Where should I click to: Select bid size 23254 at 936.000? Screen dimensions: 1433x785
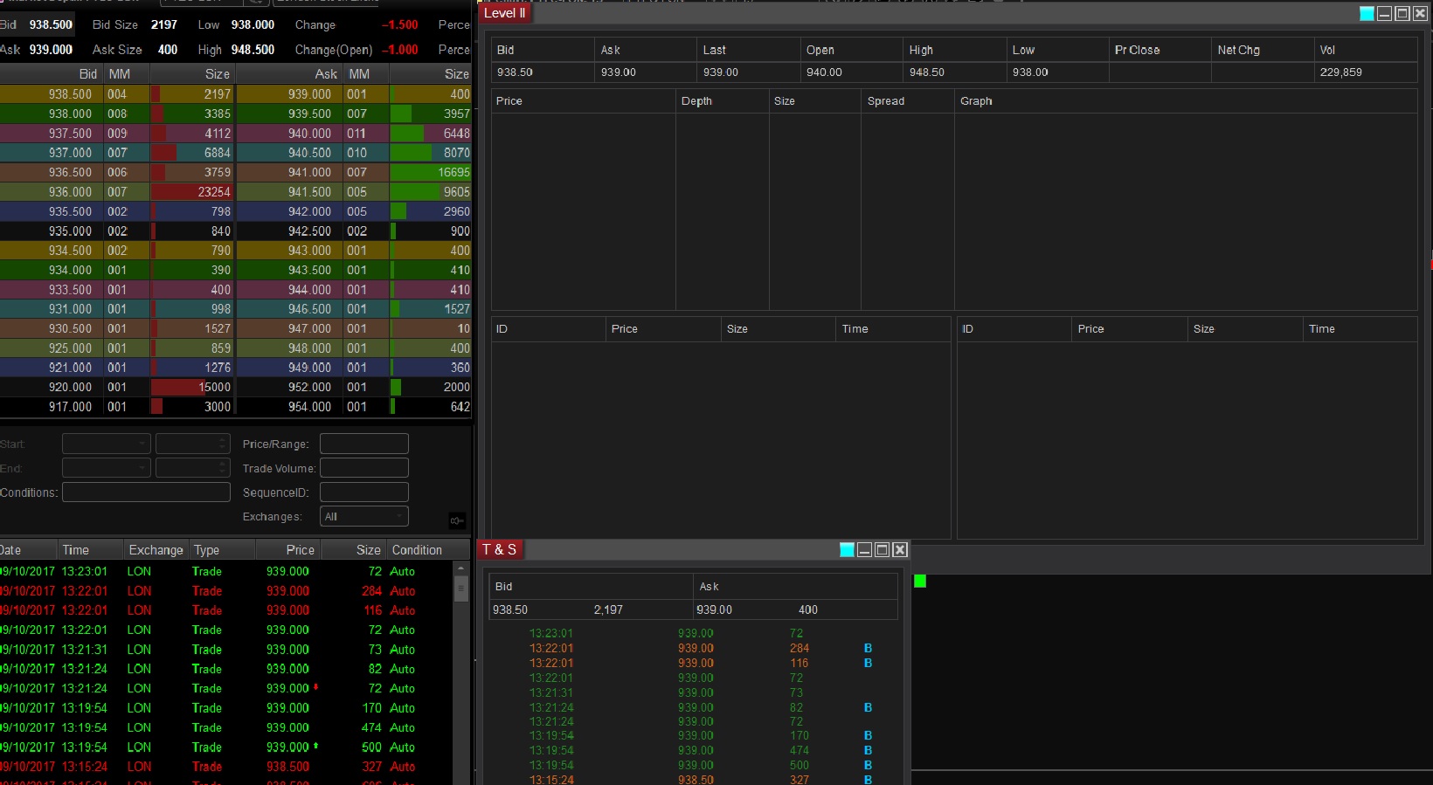214,192
